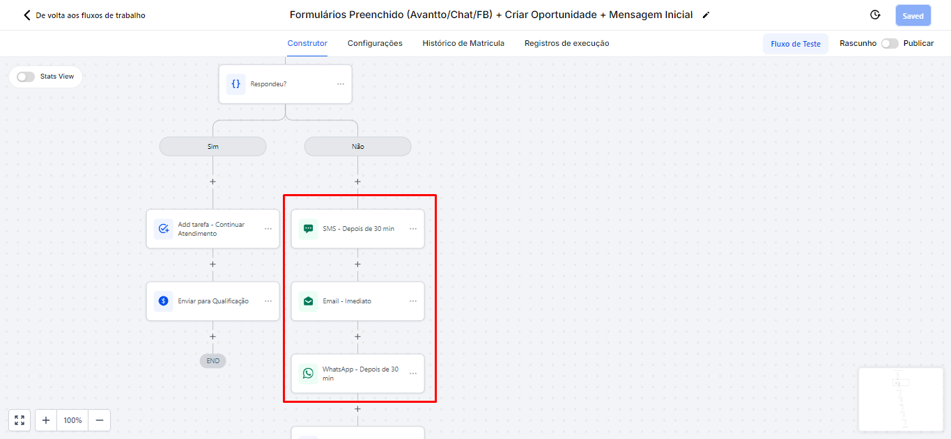Click the pencil icon to rename workflow
The height and width of the screenshot is (439, 951).
pos(706,15)
